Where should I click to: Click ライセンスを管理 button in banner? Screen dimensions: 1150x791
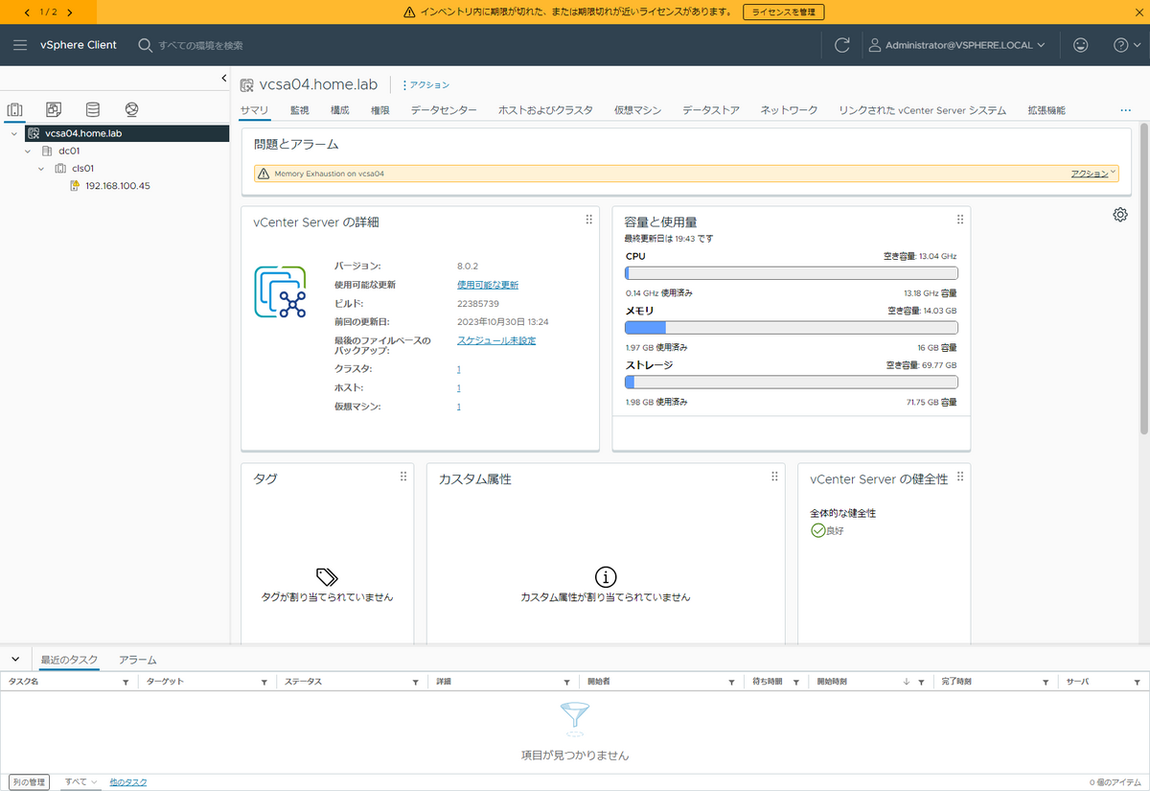(x=784, y=12)
